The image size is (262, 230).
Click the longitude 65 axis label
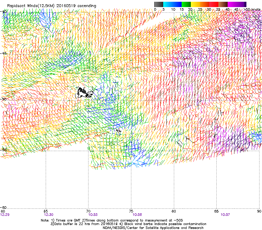pyautogui.click(x=46, y=211)
